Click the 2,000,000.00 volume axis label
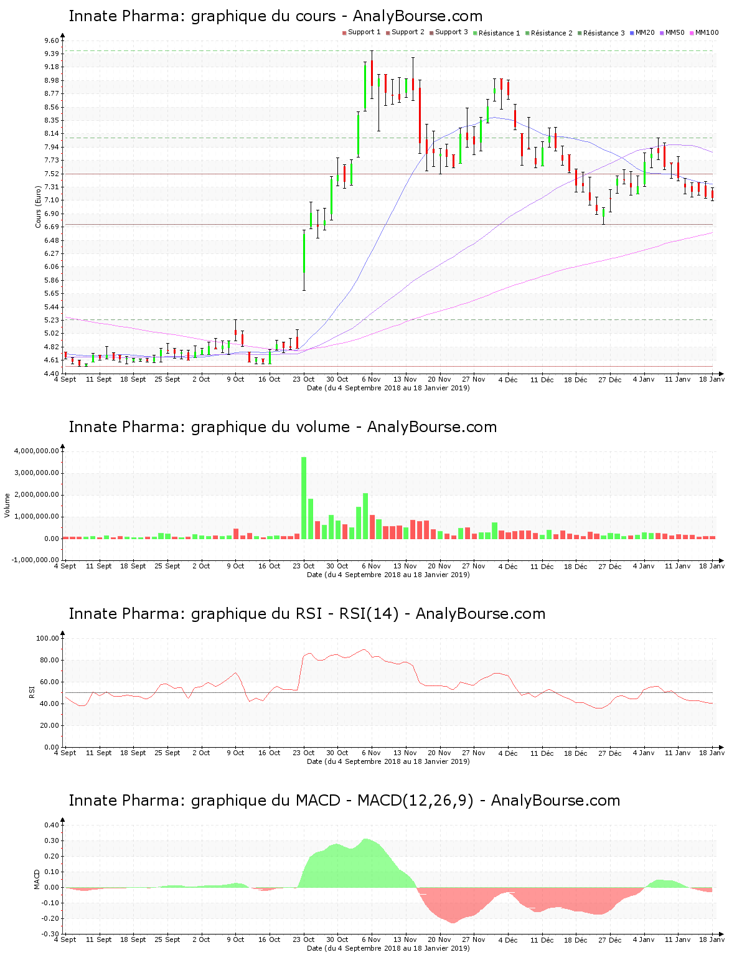The image size is (747, 965). [36, 495]
